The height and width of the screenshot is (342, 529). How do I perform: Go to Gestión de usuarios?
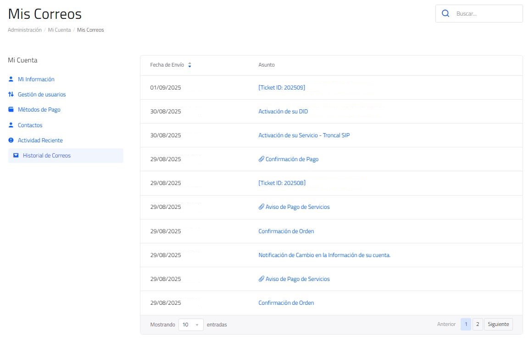click(x=42, y=94)
